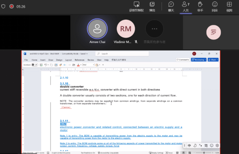Open the font name combo box

click(x=89, y=65)
